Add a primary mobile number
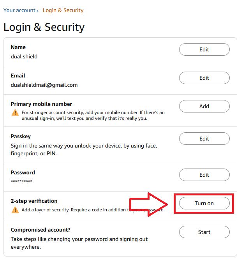This screenshot has height=260, width=243. click(204, 106)
